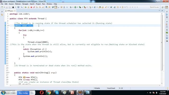Click the Quick Access search field
The height and width of the screenshot is (95, 169).
[154, 7]
